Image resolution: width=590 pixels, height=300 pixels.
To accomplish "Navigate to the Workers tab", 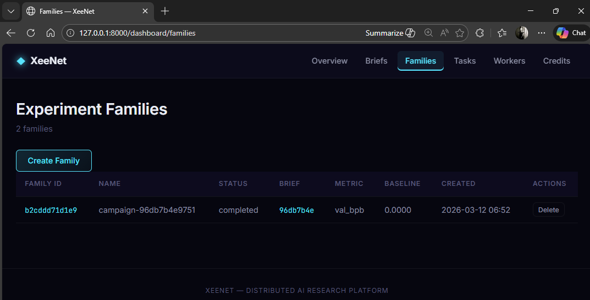I will click(509, 61).
